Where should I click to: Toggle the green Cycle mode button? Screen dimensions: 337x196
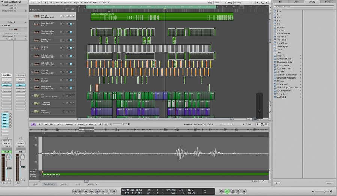227,191
